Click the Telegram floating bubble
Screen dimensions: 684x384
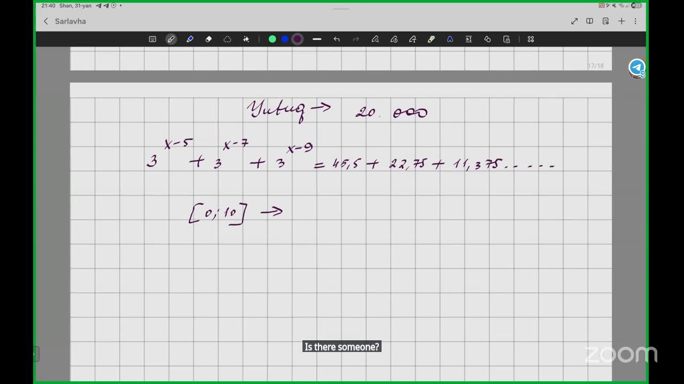click(636, 68)
